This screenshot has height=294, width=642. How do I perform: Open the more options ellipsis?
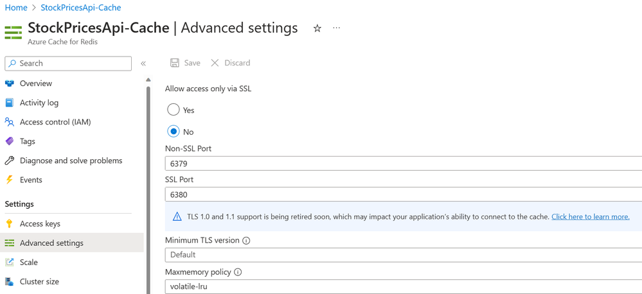point(336,28)
